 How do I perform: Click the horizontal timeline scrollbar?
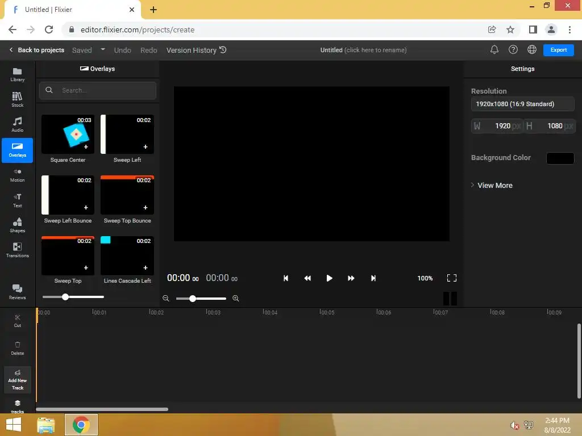(102, 409)
